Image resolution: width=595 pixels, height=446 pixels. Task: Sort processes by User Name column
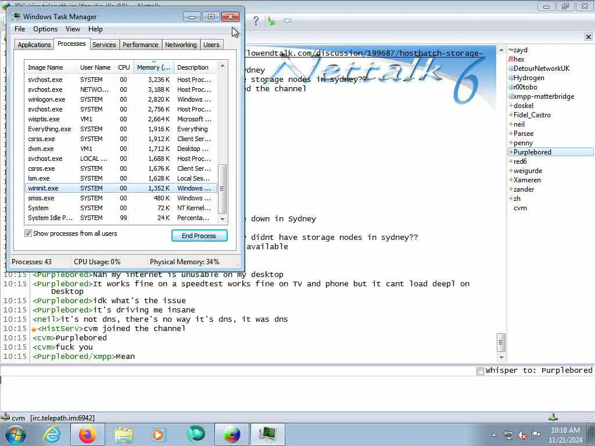[96, 67]
